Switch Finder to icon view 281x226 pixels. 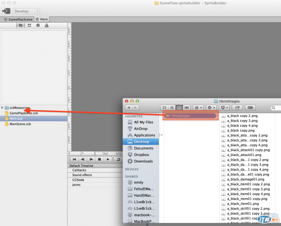coord(164,108)
